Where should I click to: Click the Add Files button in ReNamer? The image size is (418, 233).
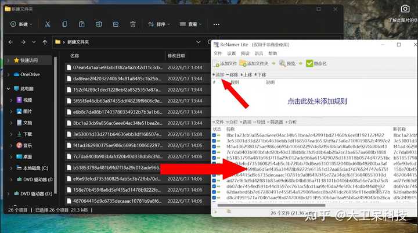coord(225,63)
